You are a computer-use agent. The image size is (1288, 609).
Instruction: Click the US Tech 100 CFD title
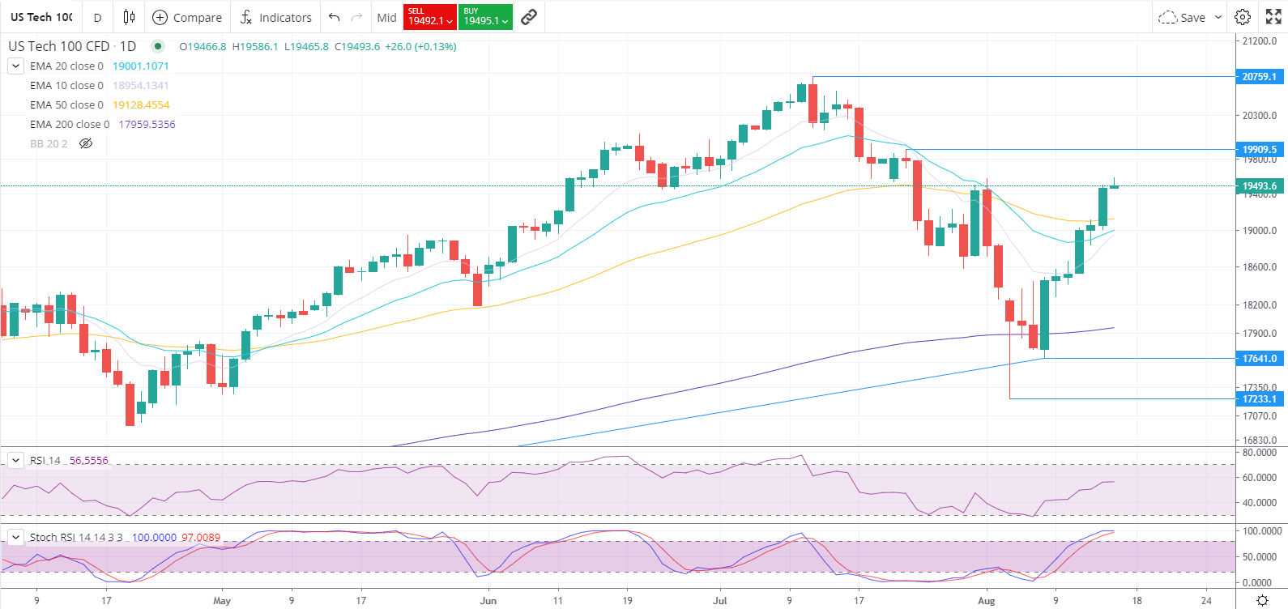tap(59, 46)
